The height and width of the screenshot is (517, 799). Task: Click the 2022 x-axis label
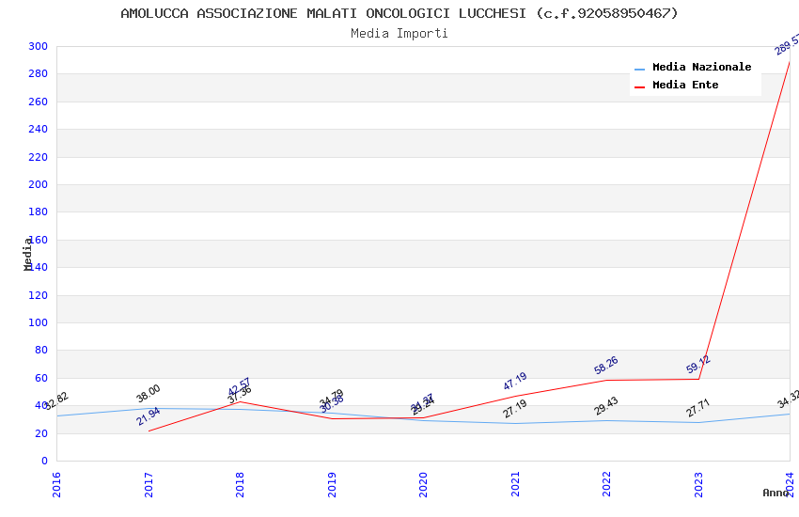(606, 484)
